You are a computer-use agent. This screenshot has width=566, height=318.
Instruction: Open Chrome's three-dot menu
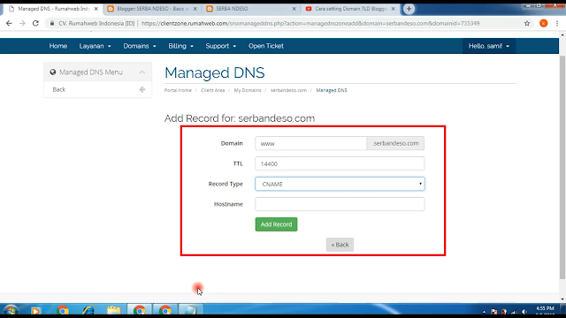pyautogui.click(x=557, y=23)
